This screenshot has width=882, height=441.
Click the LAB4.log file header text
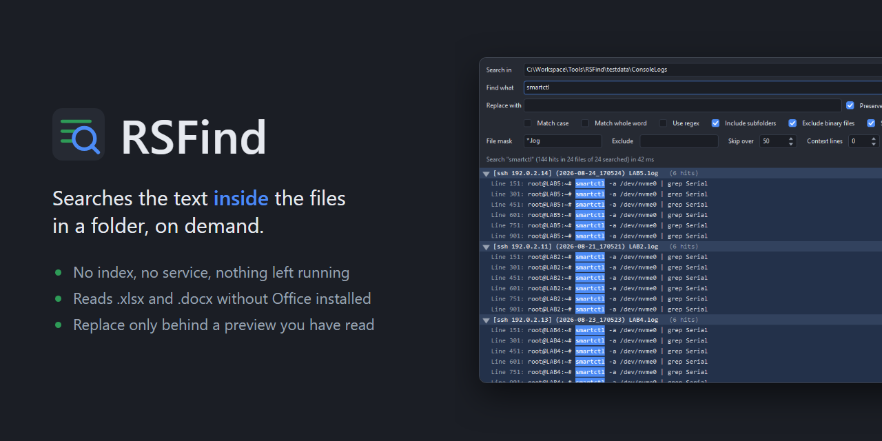(575, 320)
